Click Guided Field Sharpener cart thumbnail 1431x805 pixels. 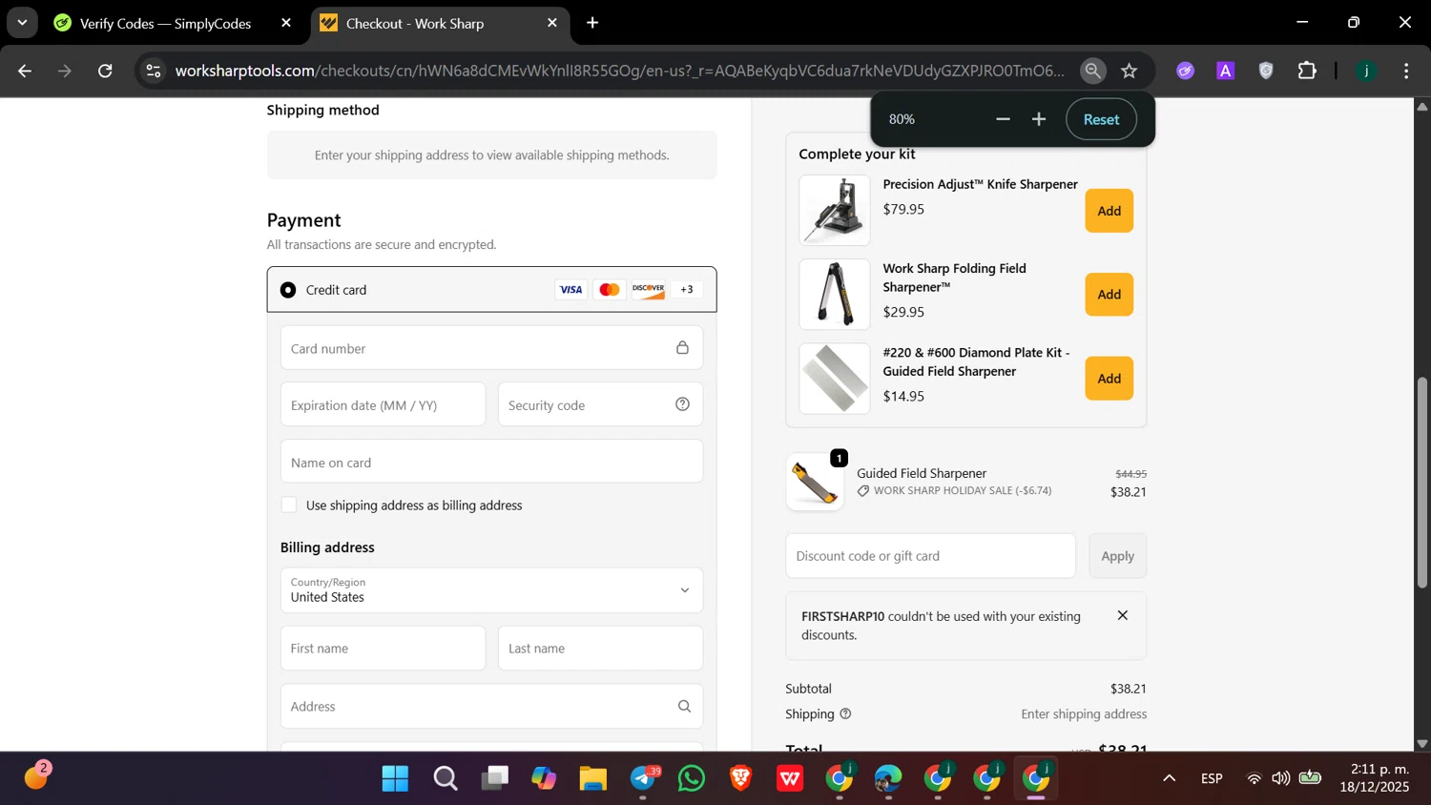pyautogui.click(x=815, y=482)
